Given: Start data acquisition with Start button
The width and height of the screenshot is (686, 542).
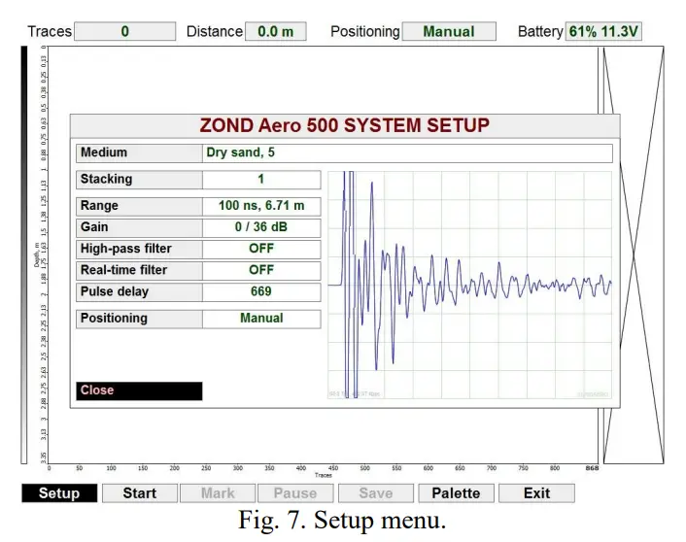Looking at the screenshot, I should 140,493.
